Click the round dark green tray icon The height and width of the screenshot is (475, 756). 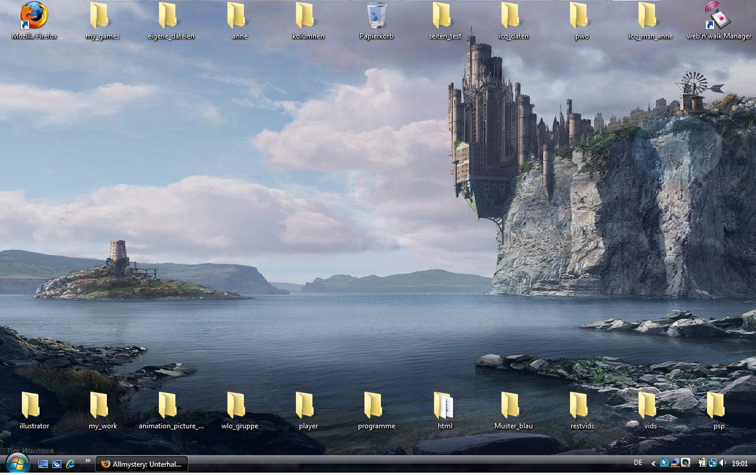(685, 463)
